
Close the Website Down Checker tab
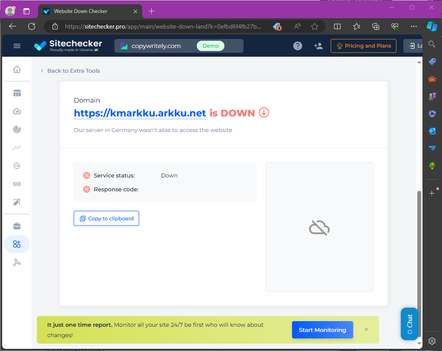coord(135,11)
